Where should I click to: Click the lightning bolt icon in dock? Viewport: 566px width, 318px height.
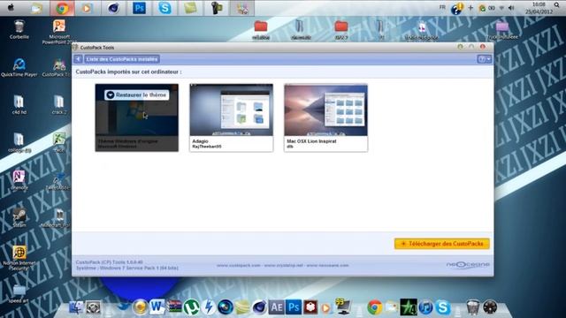[x=209, y=307]
